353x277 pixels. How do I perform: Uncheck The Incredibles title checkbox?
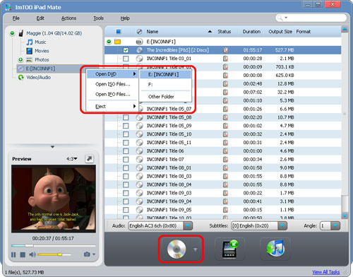(126, 50)
